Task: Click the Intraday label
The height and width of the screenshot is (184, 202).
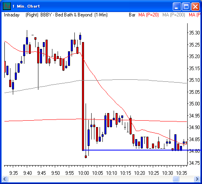Action: click(12, 15)
